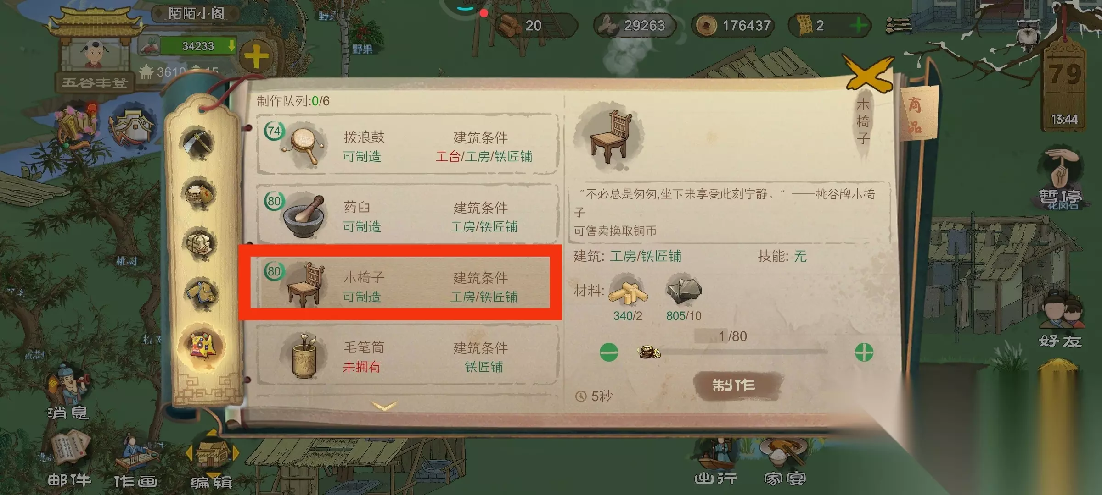Expand the recipe list with down chevron
Screen dimensions: 1102x495
384,405
